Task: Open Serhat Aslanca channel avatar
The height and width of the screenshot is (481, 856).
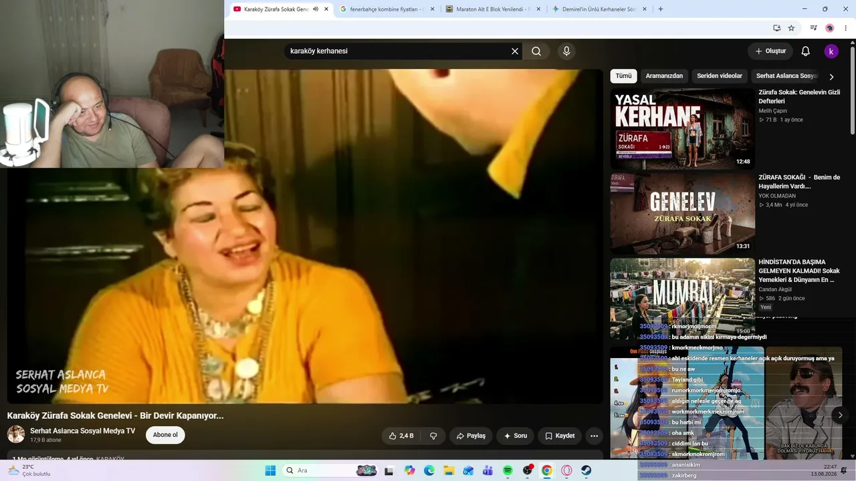Action: [x=16, y=434]
